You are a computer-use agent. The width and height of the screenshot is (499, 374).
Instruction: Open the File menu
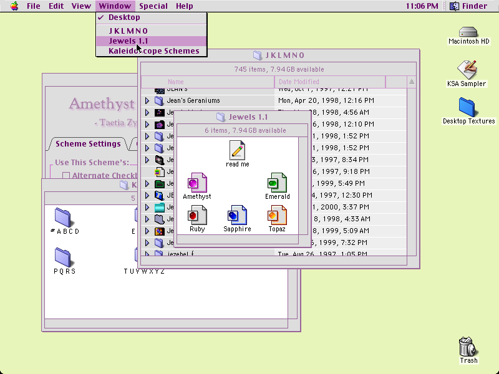(34, 6)
